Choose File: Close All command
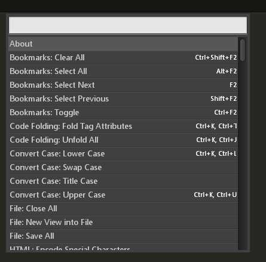 tap(123, 208)
